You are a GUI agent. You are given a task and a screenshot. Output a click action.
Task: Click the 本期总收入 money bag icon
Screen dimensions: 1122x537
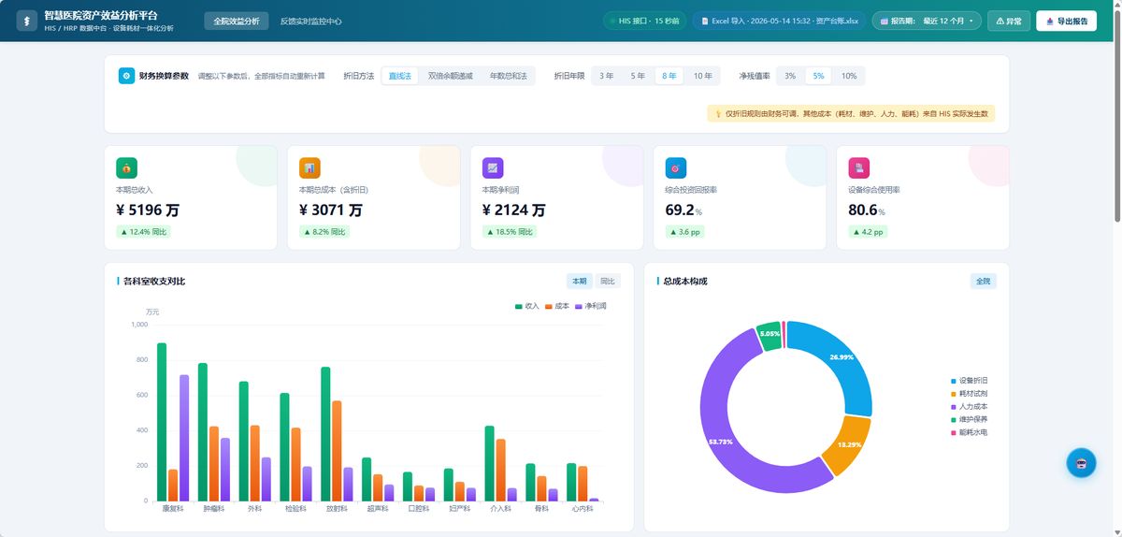[x=126, y=167]
